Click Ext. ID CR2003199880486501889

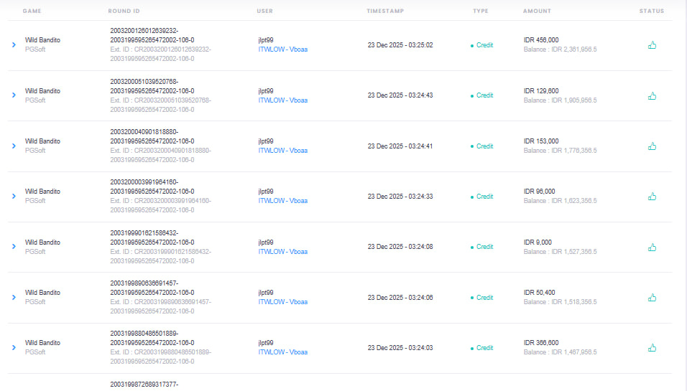[161, 357]
